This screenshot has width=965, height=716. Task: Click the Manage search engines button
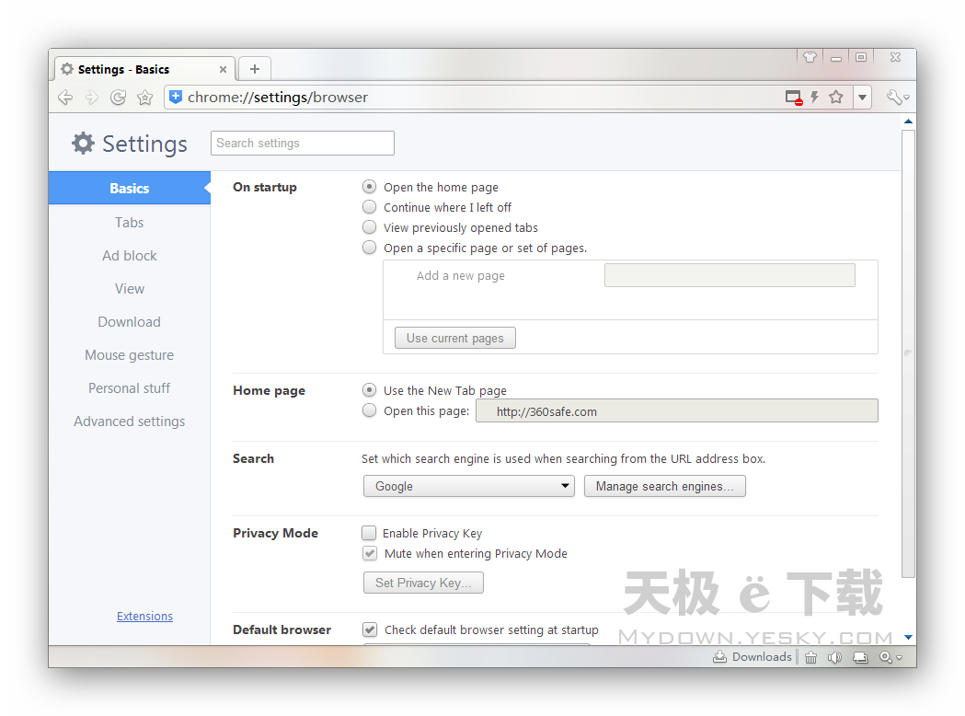coord(664,486)
